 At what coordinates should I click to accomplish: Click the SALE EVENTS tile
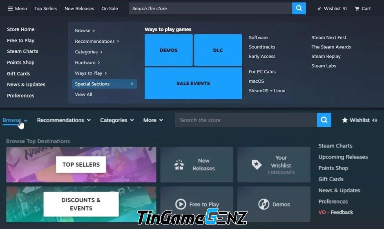point(193,84)
